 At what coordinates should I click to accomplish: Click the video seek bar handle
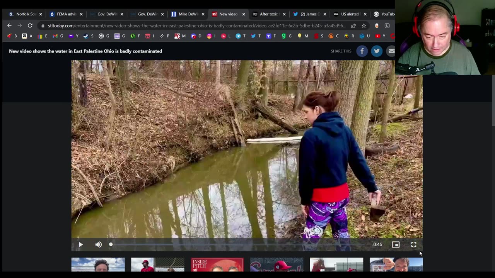tap(111, 244)
